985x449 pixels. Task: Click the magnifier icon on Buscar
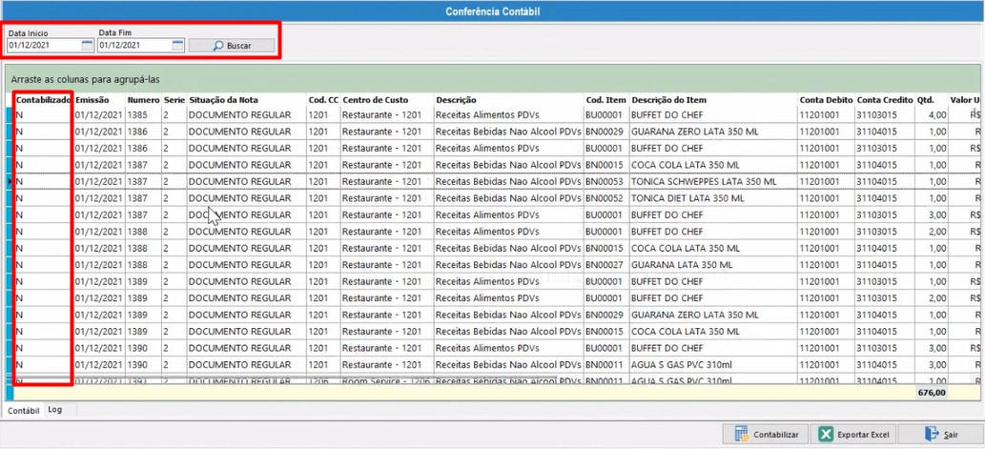(218, 46)
